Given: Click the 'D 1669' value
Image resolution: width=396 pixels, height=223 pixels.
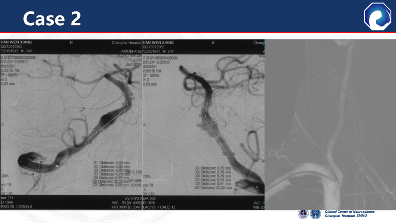Looking at the screenshot, I should pos(7,202).
